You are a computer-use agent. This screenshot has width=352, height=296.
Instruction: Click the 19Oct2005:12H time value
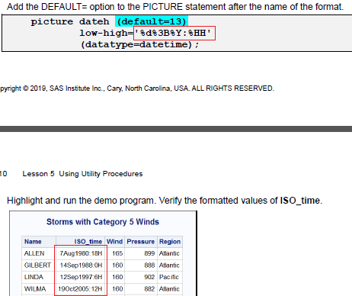(80, 289)
